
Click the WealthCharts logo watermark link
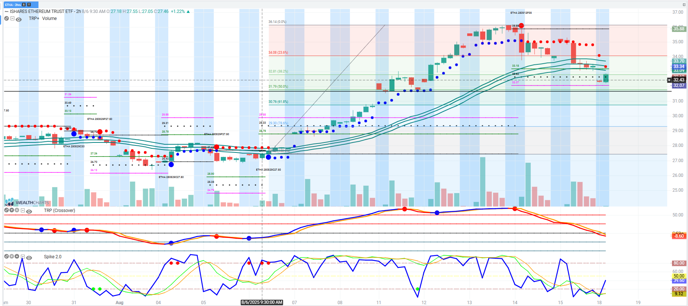[x=27, y=202]
